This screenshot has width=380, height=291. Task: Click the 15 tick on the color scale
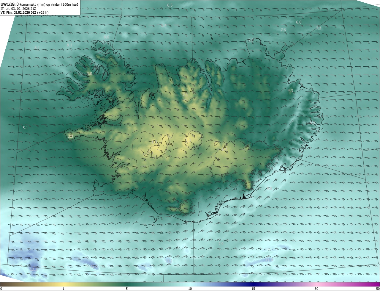253,289
